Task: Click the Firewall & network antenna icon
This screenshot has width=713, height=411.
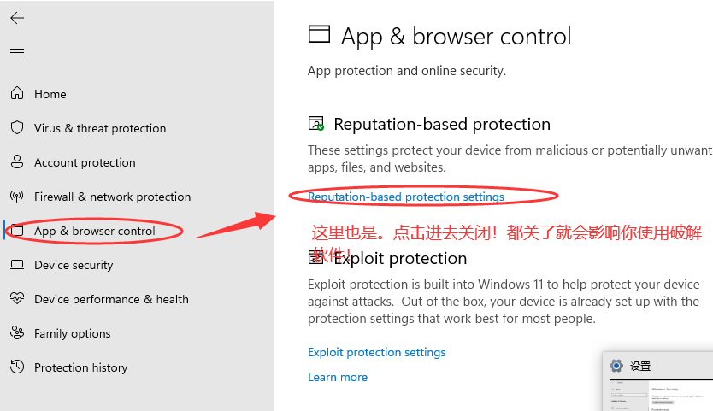Action: point(17,197)
